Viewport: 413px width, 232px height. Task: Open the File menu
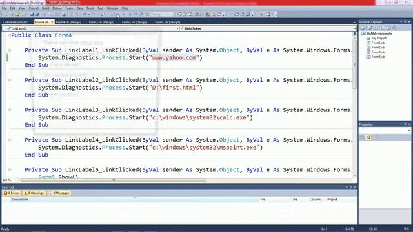[4, 8]
